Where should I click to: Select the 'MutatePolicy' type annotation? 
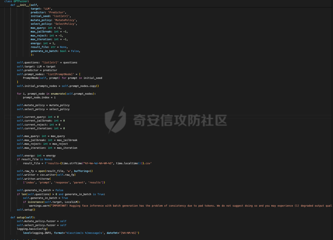(x=66, y=20)
